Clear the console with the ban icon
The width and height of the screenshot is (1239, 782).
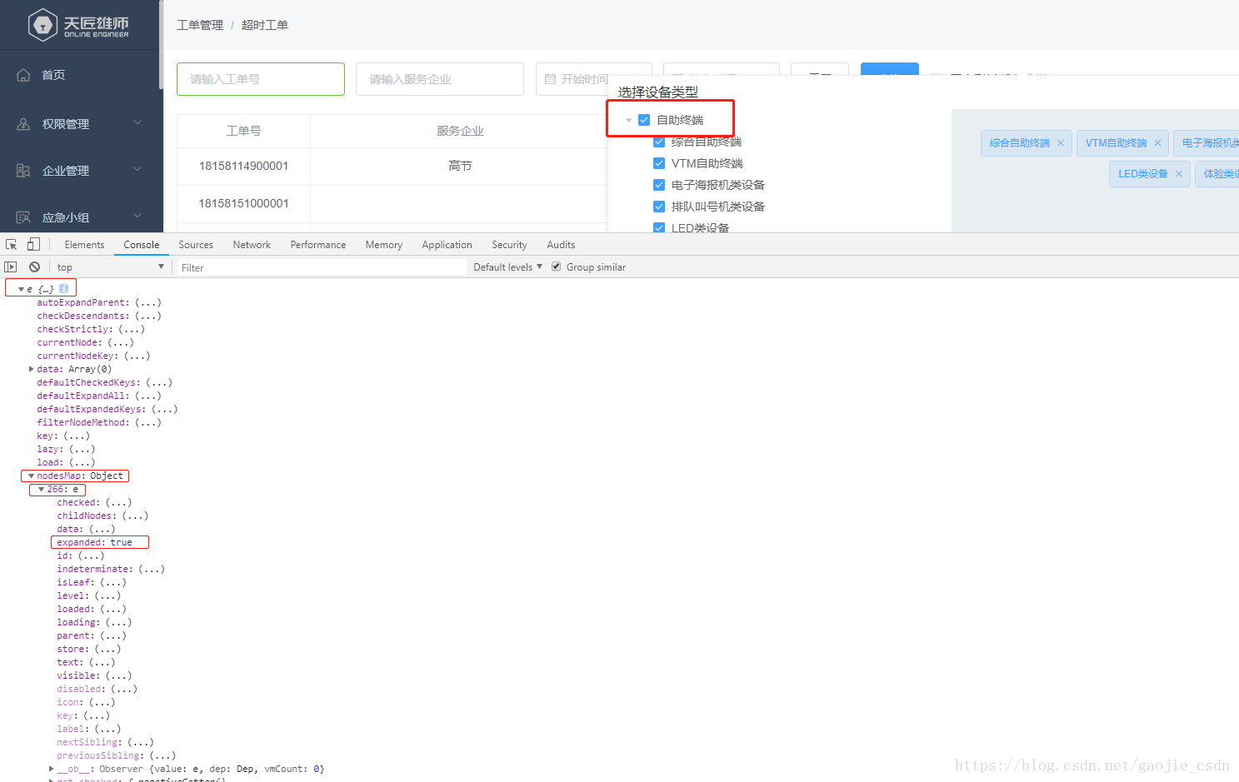(34, 267)
